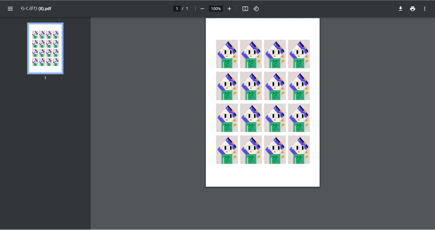
Task: Click the total page count 1
Action: 187,9
